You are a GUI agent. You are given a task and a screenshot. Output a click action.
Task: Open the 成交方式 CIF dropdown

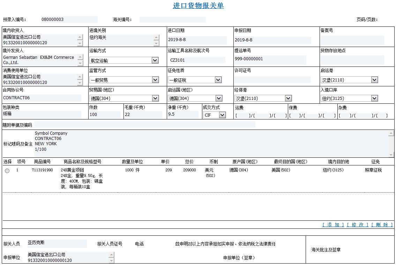222,115
